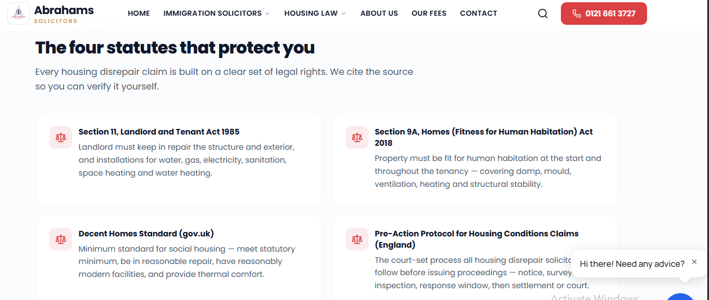Open the Our Fees page
Screen dimensions: 709x300
click(429, 14)
